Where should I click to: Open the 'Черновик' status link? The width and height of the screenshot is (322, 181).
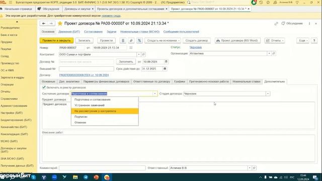tap(196, 47)
